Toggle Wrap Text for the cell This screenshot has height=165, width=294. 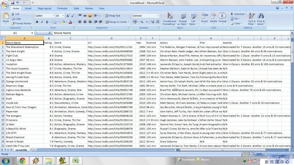coord(112,16)
